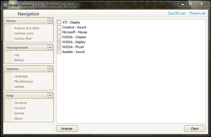Uncheck the NVIDIA - PhysX checkbox
Screen dimensions: 211x137
(59, 47)
